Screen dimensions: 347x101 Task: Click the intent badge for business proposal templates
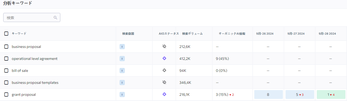(122, 83)
